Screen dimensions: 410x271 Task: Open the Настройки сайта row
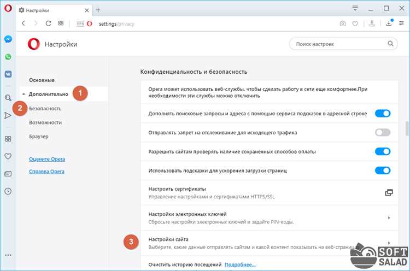(x=270, y=243)
